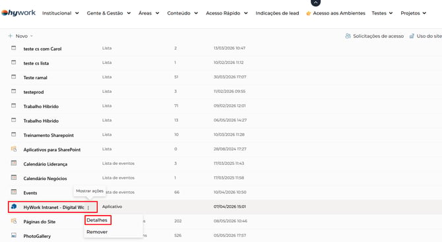The image size is (442, 242).
Task: Open Indicações de lead
Action: click(x=277, y=13)
